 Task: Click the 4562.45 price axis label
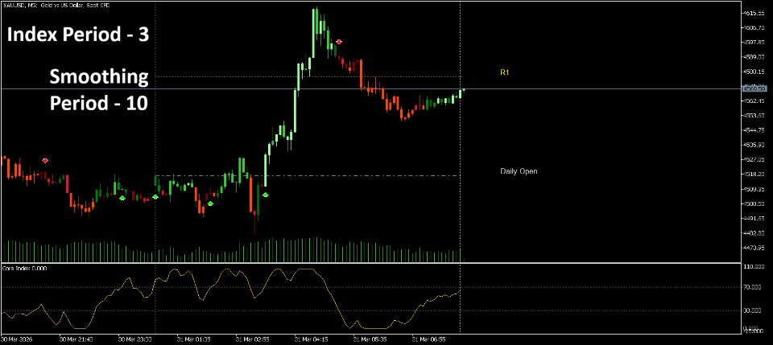coord(754,101)
